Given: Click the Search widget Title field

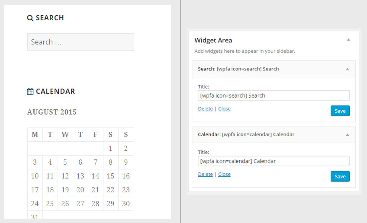Looking at the screenshot, I should point(274,96).
